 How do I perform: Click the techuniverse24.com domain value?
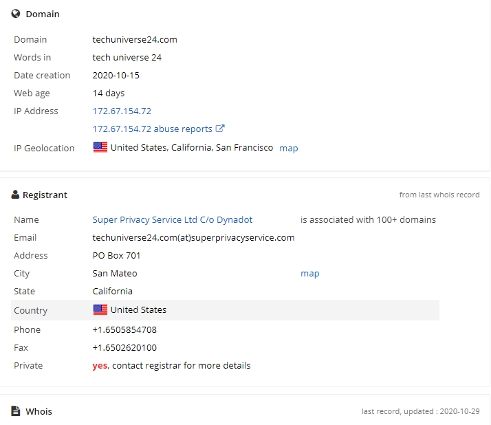pyautogui.click(x=135, y=39)
